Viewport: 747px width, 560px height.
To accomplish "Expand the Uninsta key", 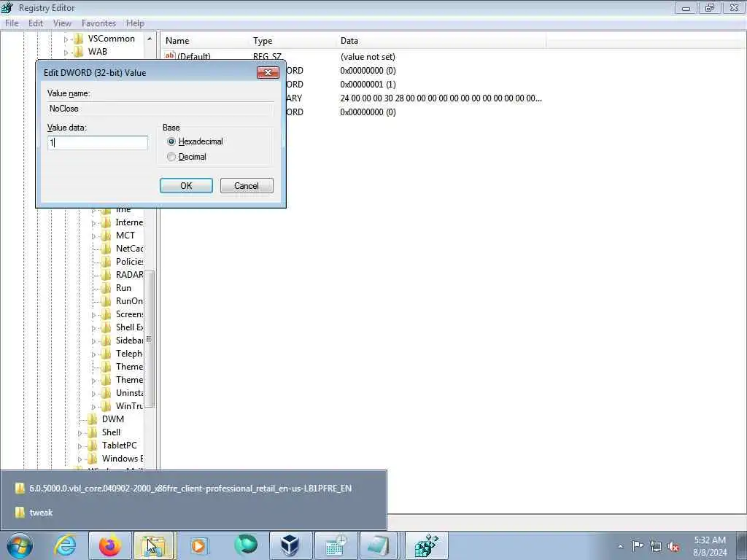I will coord(93,393).
